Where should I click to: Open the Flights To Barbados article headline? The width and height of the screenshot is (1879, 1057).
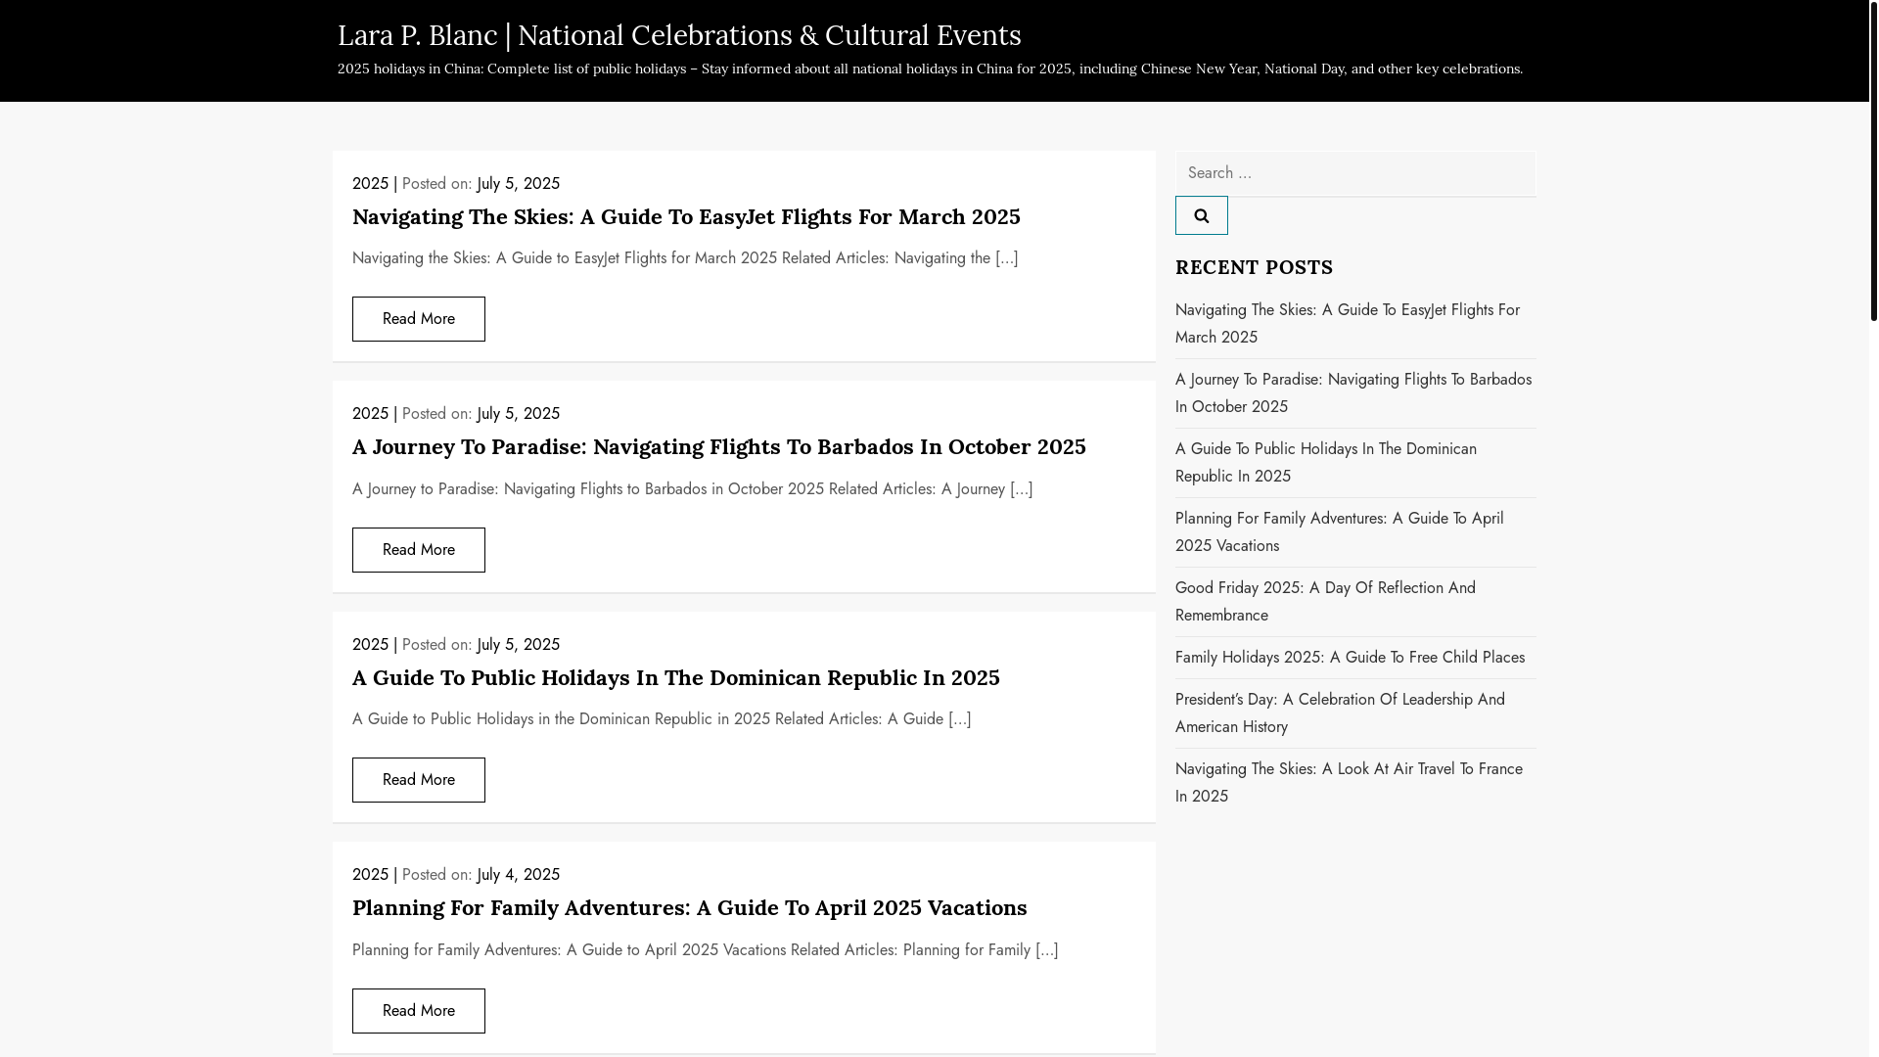[718, 446]
